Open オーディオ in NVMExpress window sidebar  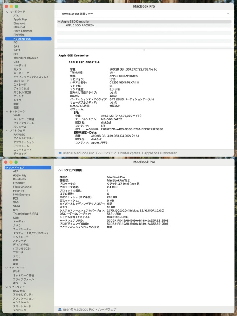pos(20,66)
